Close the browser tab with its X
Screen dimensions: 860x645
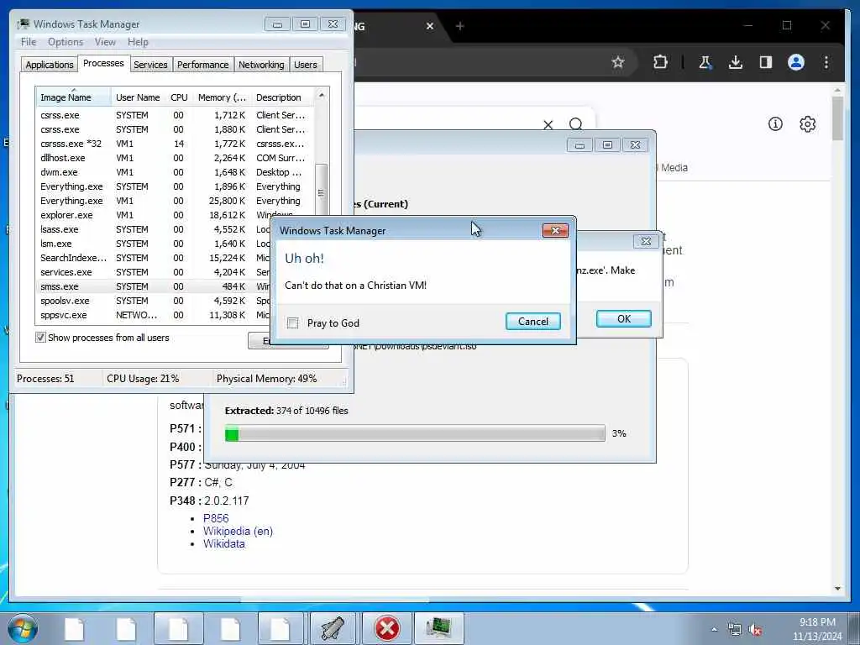(430, 26)
